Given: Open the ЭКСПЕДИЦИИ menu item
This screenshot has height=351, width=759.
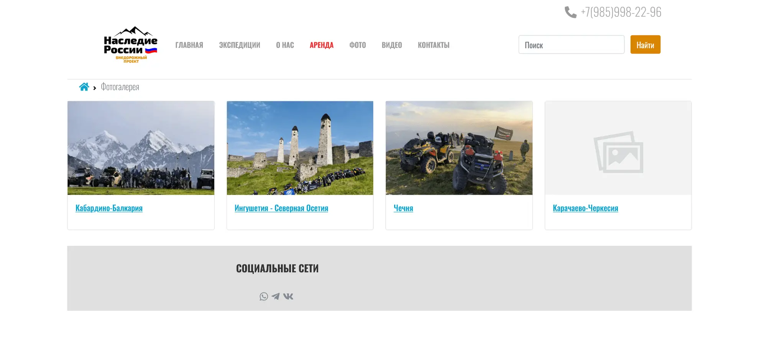Looking at the screenshot, I should click(240, 45).
